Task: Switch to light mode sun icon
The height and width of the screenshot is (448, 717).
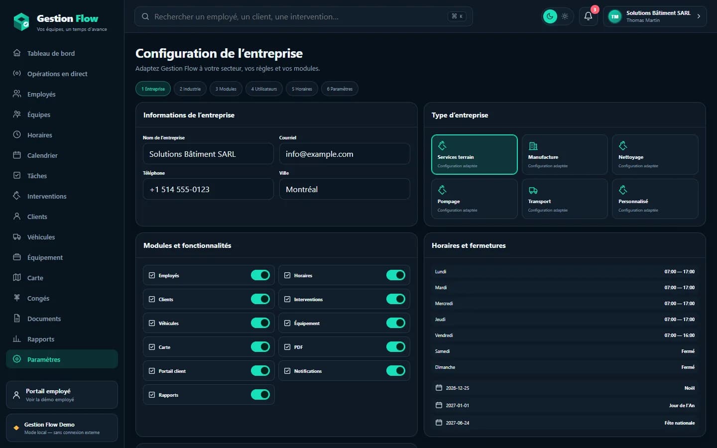Action: click(x=565, y=16)
